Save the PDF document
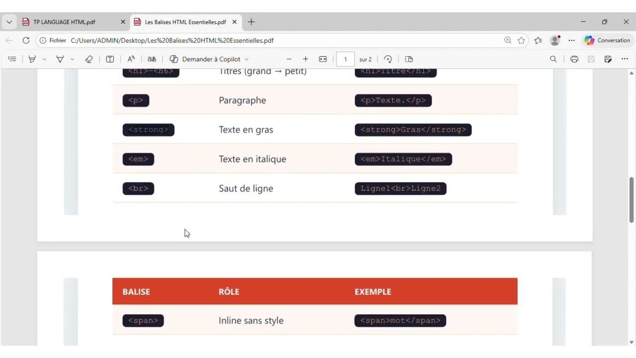Viewport: 636px width, 358px height. pos(591,59)
